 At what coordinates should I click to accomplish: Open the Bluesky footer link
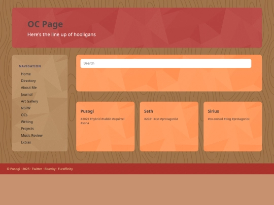pos(50,169)
